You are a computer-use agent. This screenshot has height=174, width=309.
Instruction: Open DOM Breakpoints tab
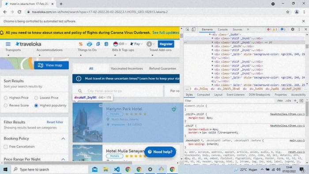click(x=260, y=95)
